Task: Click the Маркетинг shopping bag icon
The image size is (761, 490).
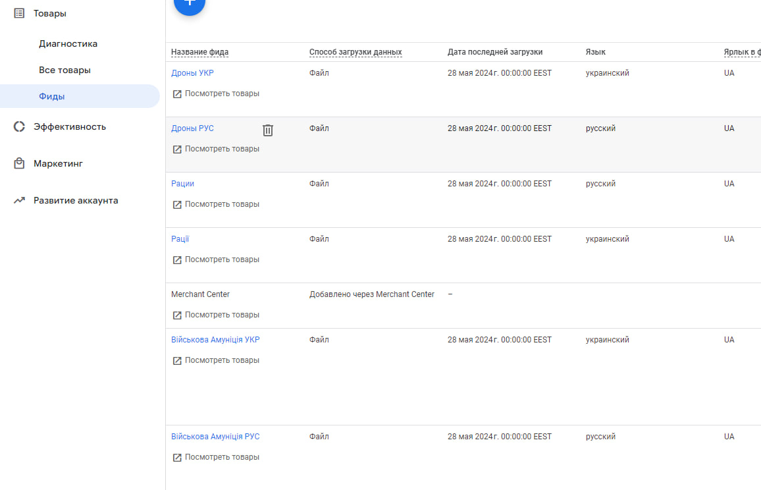Action: (19, 163)
